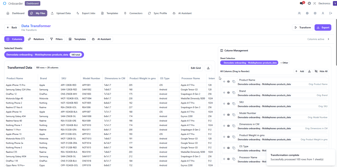Open Upload Data in navigation menu
The width and height of the screenshot is (337, 167).
[x=61, y=13]
